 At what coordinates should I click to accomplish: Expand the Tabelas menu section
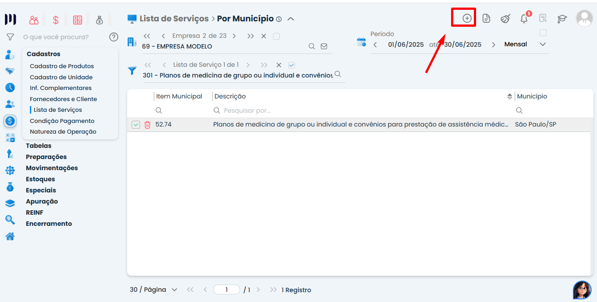(38, 146)
